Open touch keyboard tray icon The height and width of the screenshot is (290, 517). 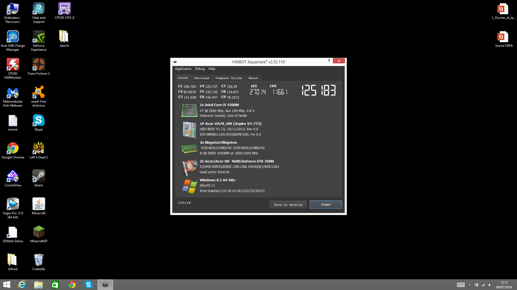(461, 285)
